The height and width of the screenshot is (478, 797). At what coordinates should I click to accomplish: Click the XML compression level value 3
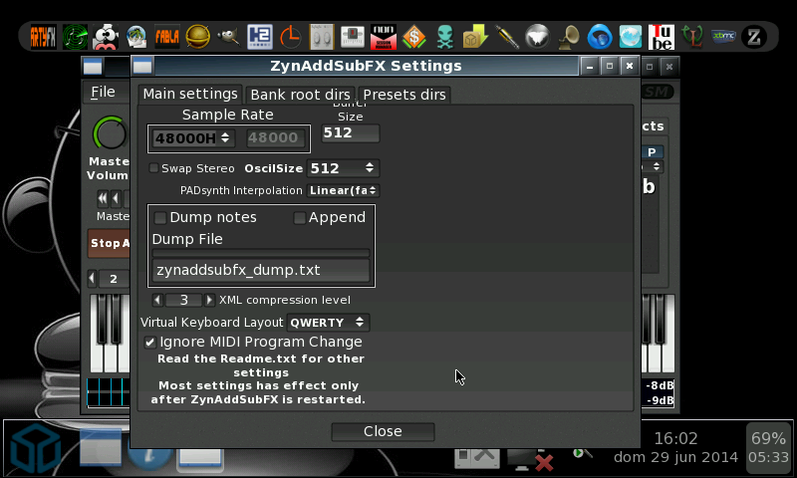183,300
